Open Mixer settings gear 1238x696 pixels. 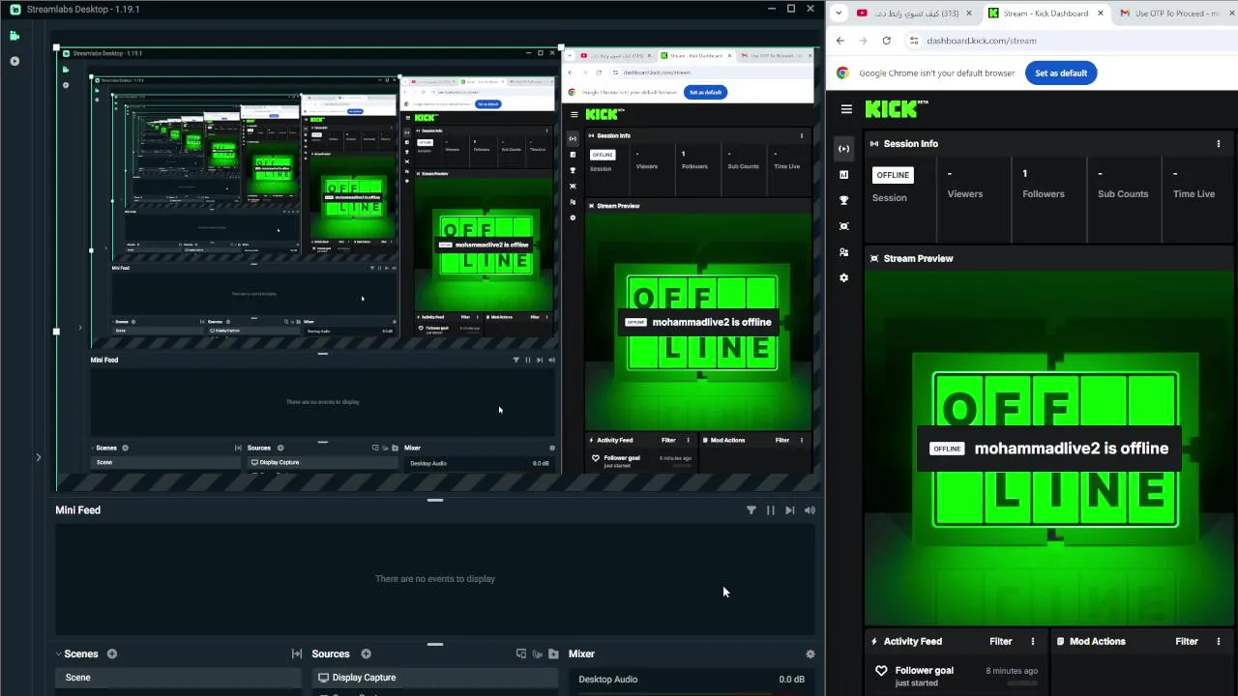click(x=811, y=654)
